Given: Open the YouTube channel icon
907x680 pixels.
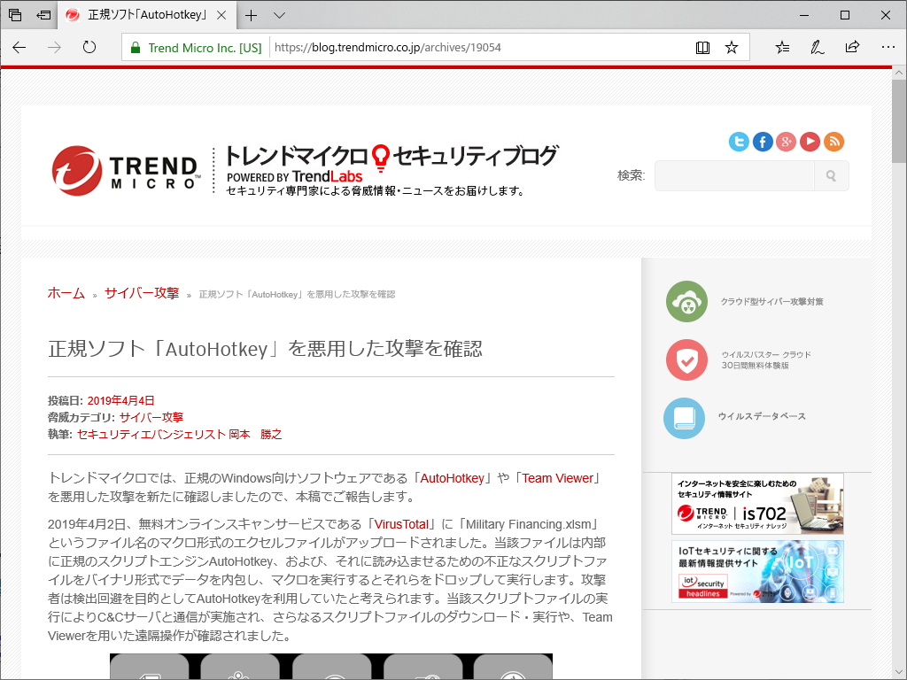Looking at the screenshot, I should tap(810, 142).
